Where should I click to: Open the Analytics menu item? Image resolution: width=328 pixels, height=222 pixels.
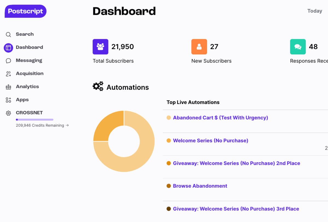(27, 87)
